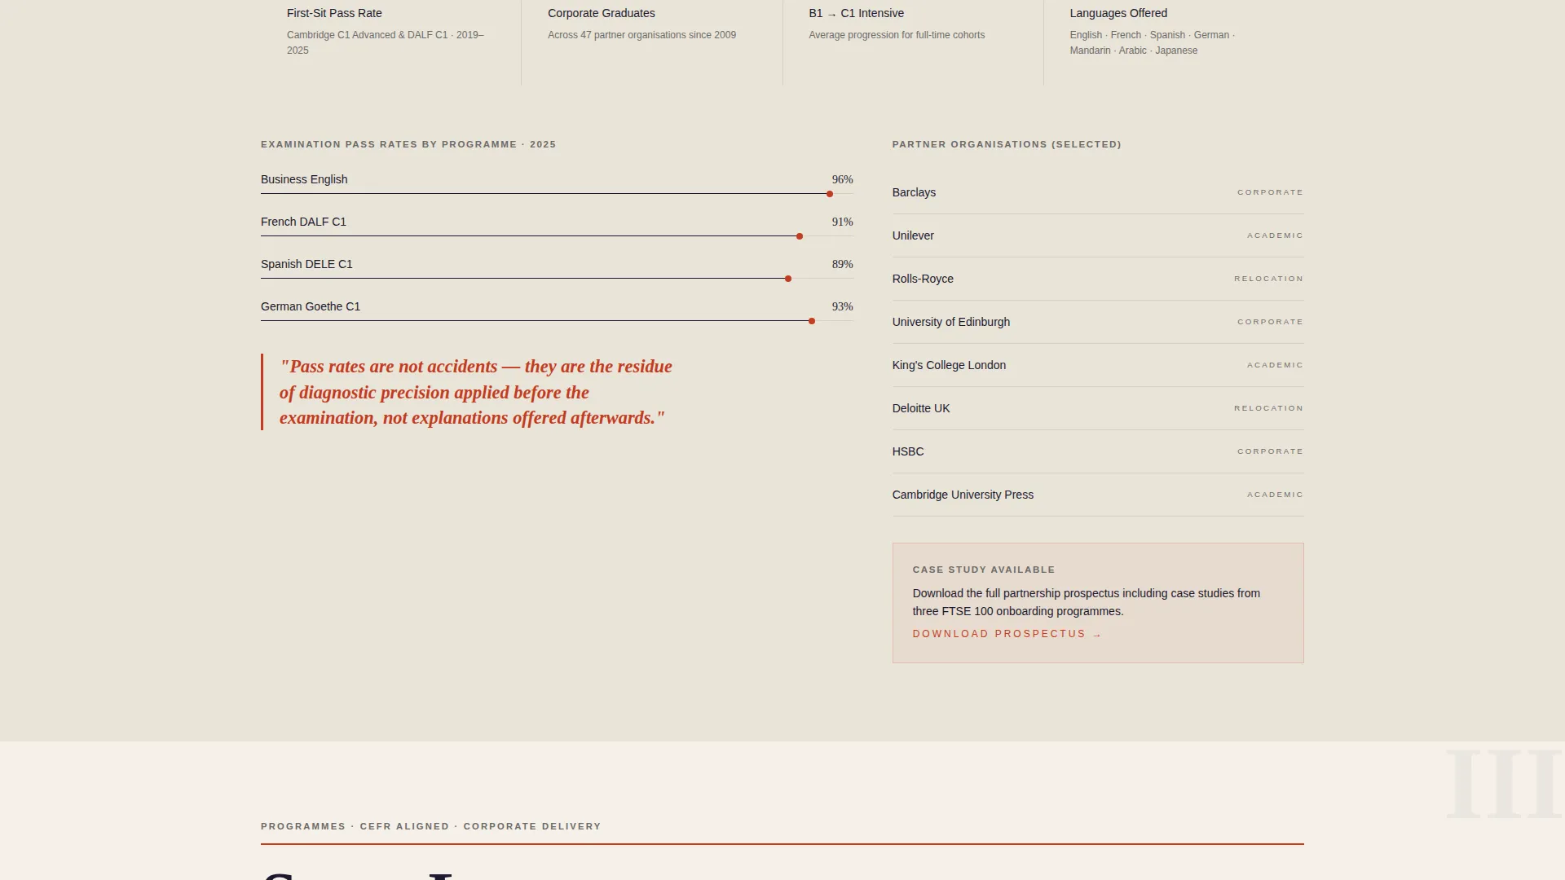Click the Spanish DELE C1 label
The height and width of the screenshot is (880, 1565).
point(306,264)
